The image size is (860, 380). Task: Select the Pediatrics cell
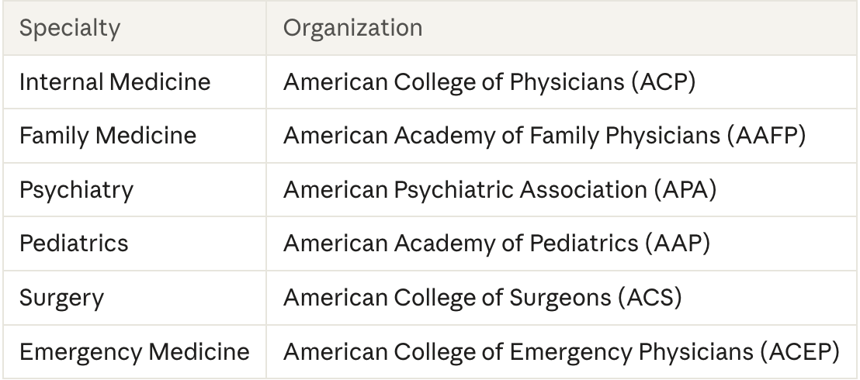click(x=135, y=244)
